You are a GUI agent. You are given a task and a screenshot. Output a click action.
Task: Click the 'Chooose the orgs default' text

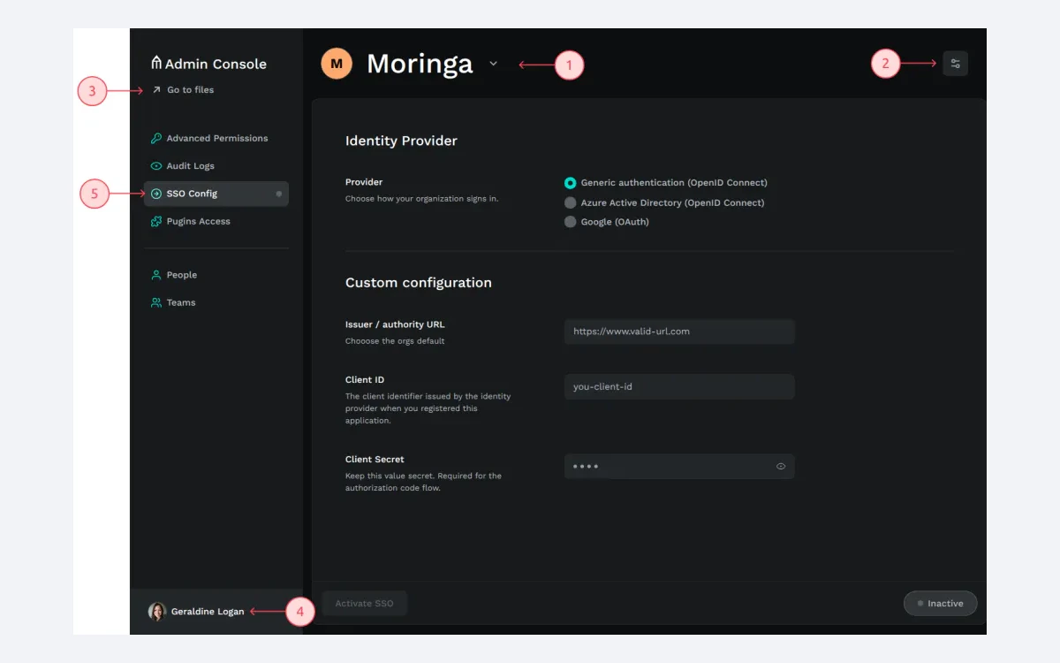click(395, 341)
